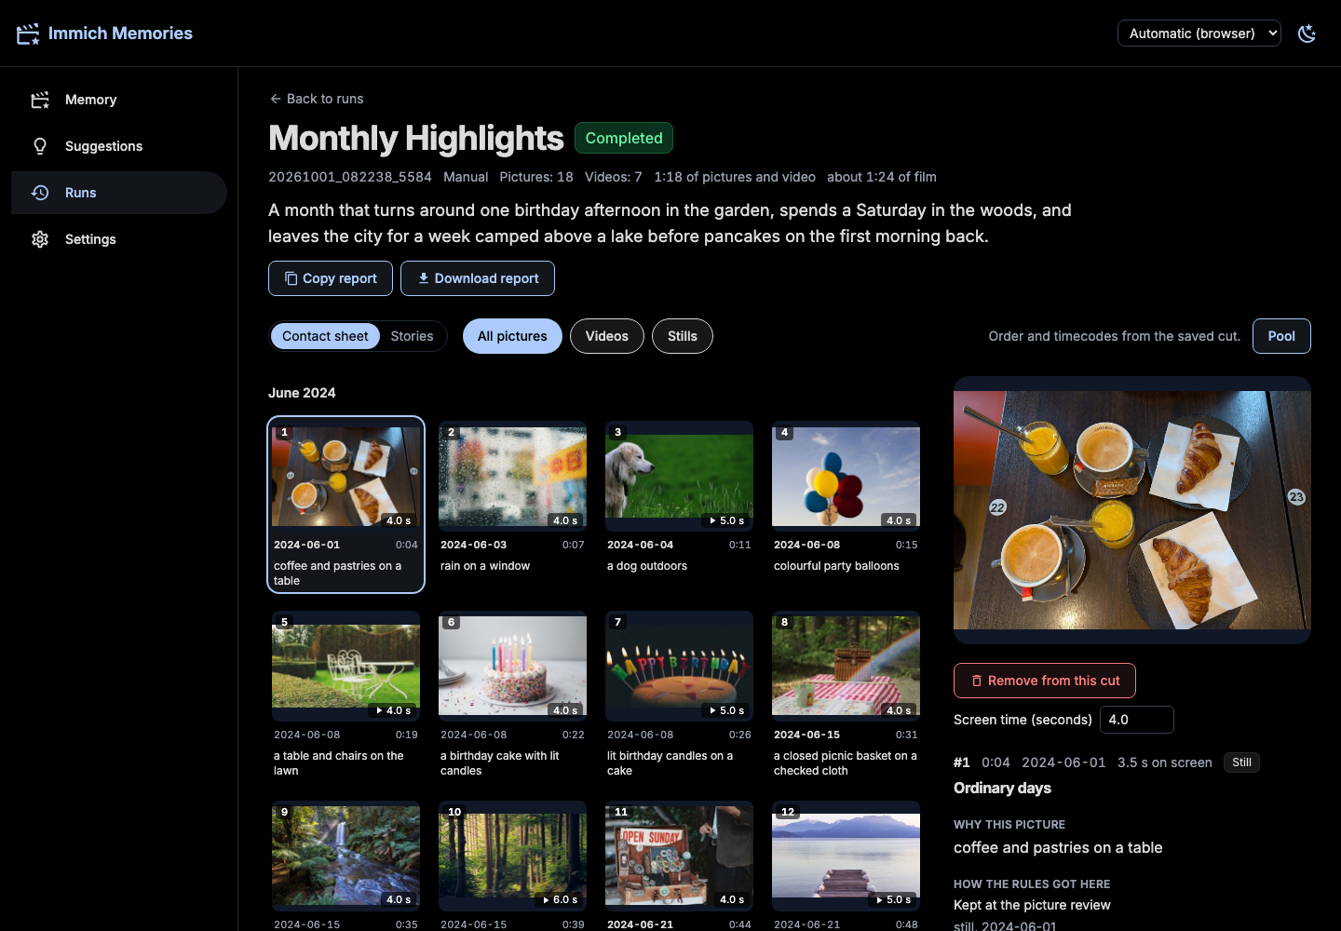Click the download icon in Download report
Screen dimensions: 1341x931
(423, 278)
